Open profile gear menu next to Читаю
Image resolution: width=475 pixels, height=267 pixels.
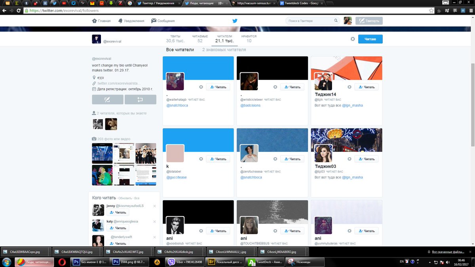pos(353,39)
